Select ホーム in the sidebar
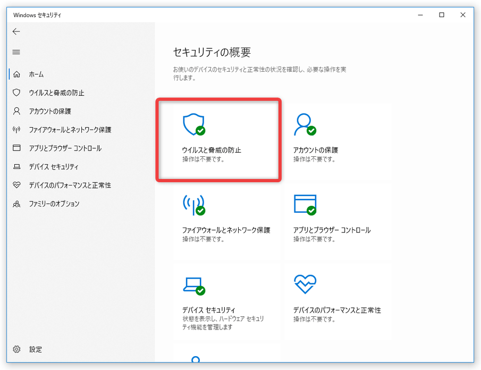The width and height of the screenshot is (481, 370). click(37, 74)
